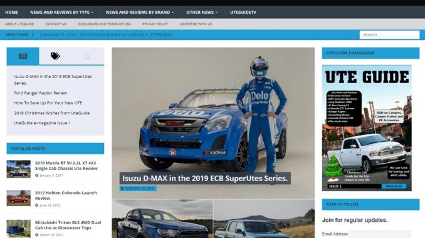Expand News and Reviews by Brand menu
The height and width of the screenshot is (238, 425).
point(140,12)
